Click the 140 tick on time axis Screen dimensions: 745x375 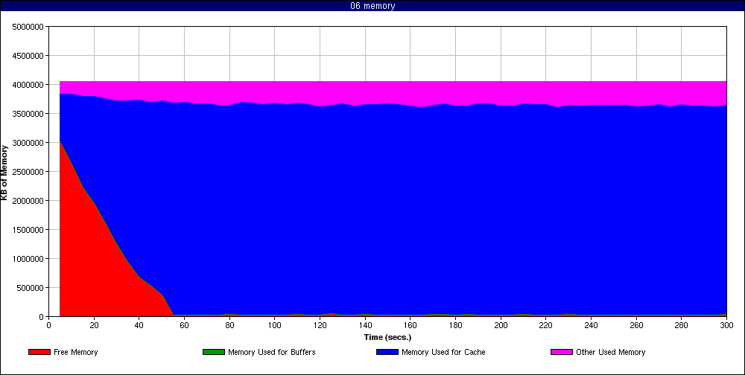365,325
